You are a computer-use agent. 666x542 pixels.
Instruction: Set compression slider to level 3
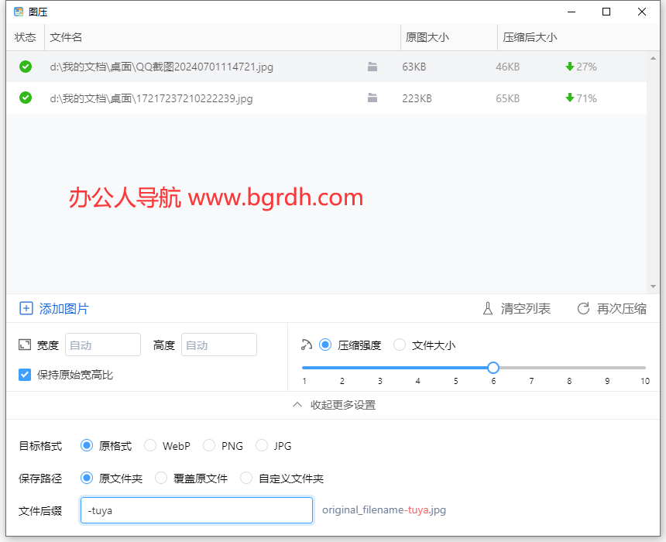coord(379,368)
